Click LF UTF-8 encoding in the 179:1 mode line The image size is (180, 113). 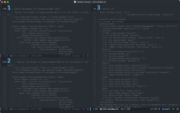click(x=65, y=109)
